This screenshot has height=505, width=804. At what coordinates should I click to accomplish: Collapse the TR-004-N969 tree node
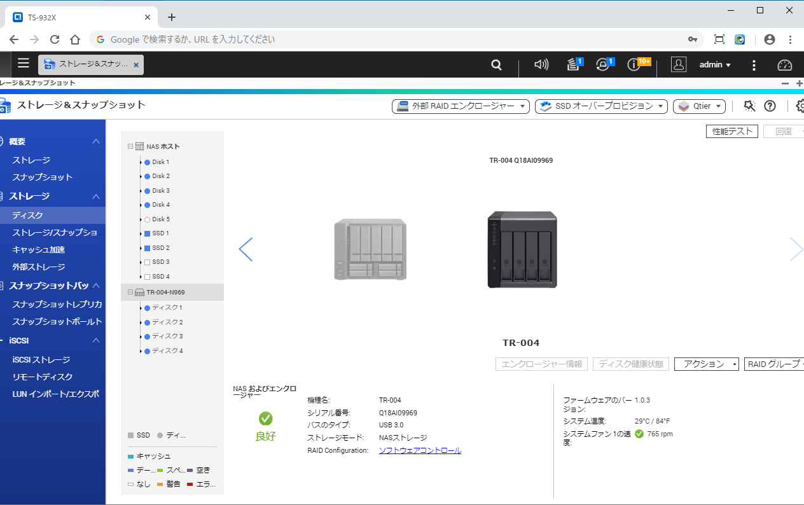pyautogui.click(x=130, y=293)
